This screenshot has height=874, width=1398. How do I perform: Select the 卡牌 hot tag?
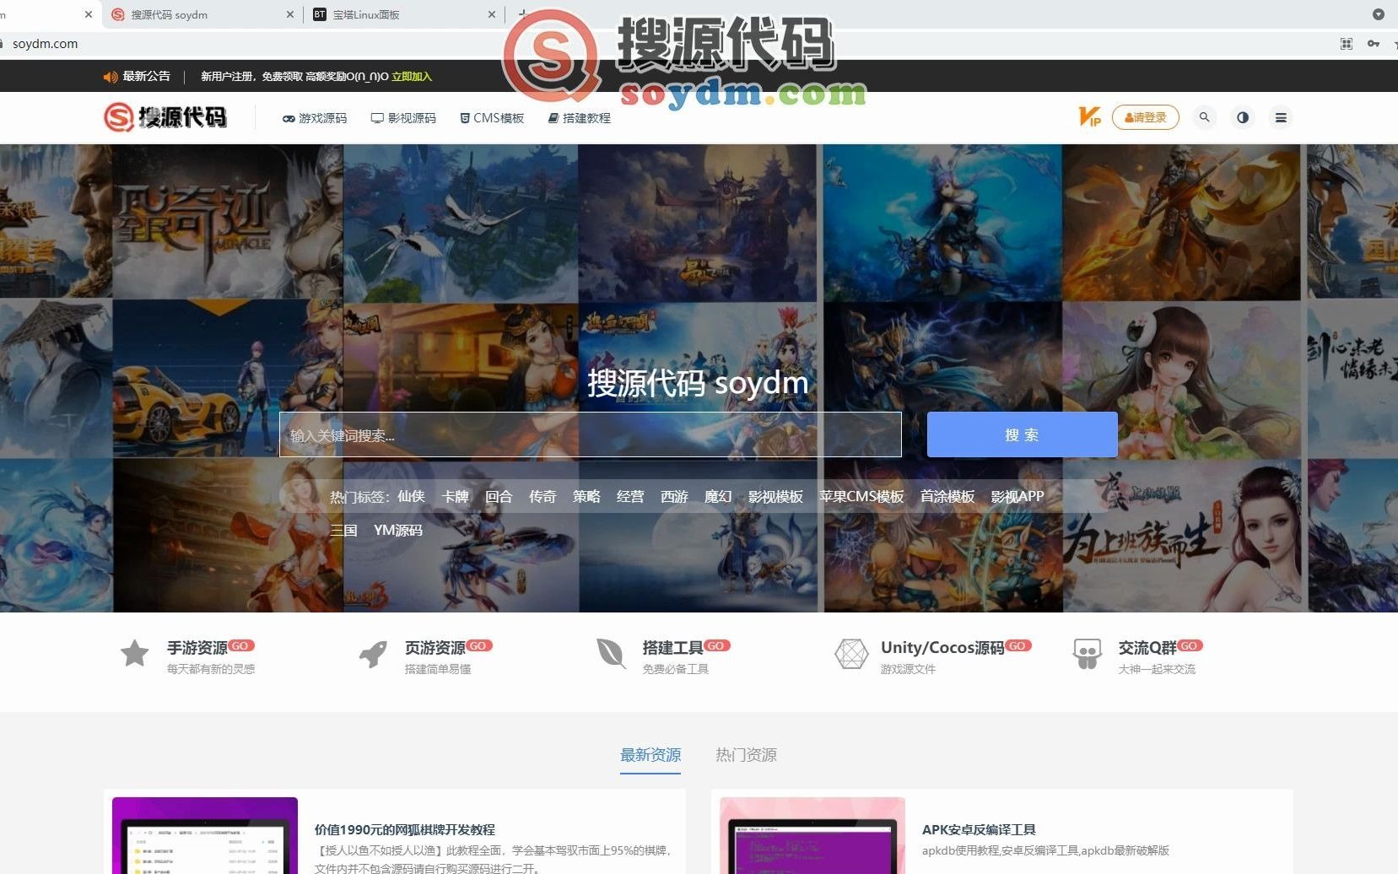[x=456, y=496]
